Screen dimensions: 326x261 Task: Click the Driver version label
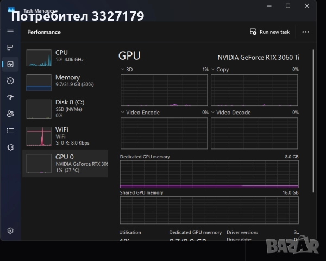(242, 233)
